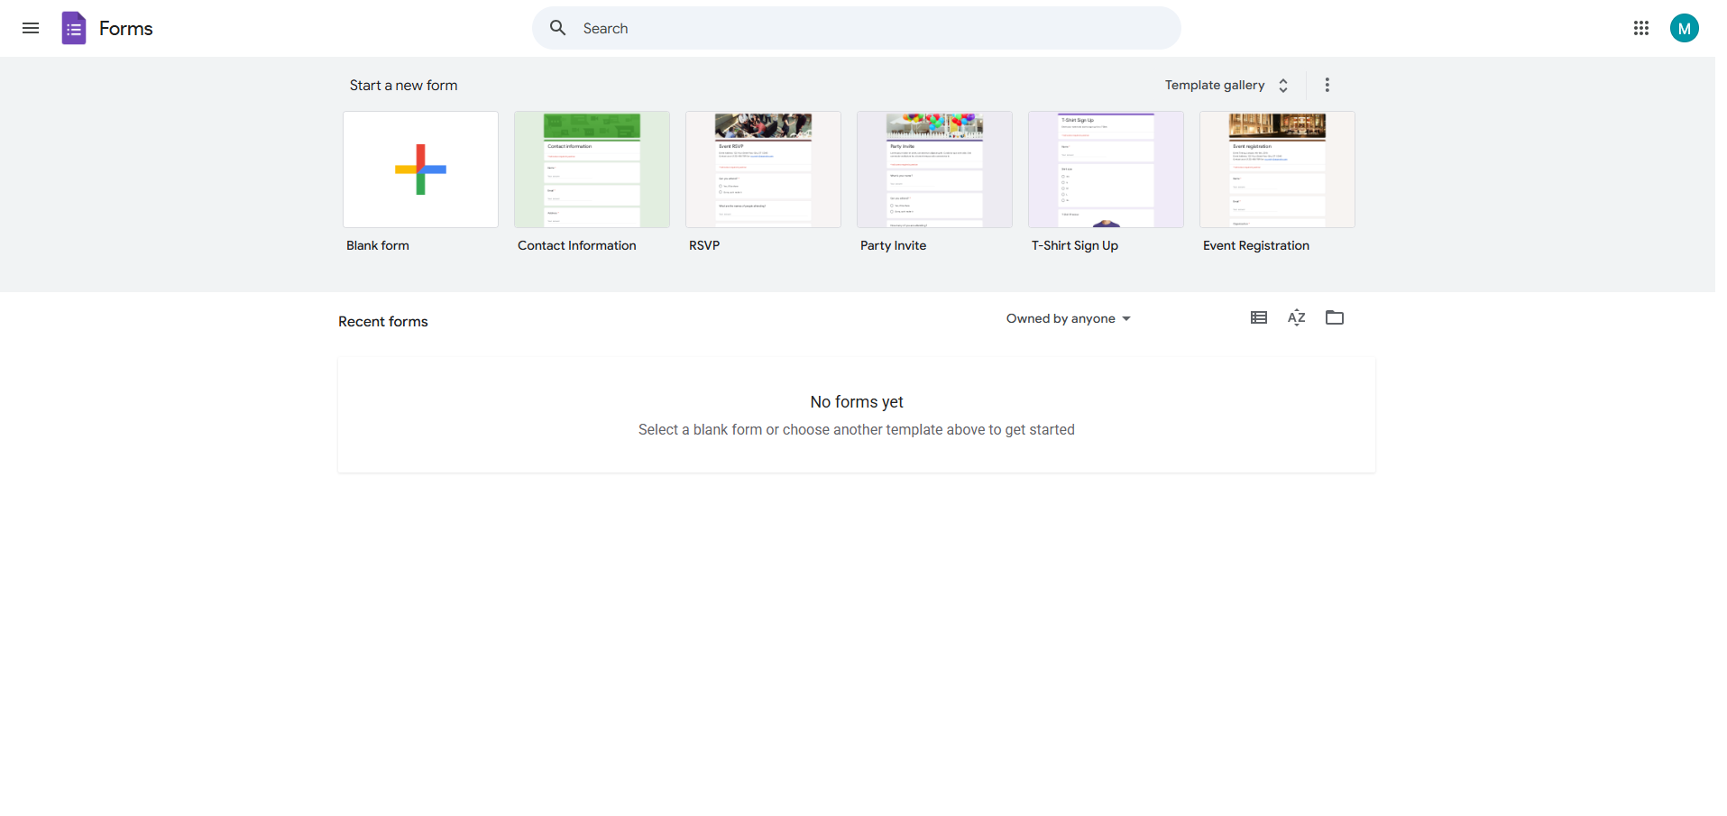
Task: Click the search magnifier icon
Action: (558, 28)
